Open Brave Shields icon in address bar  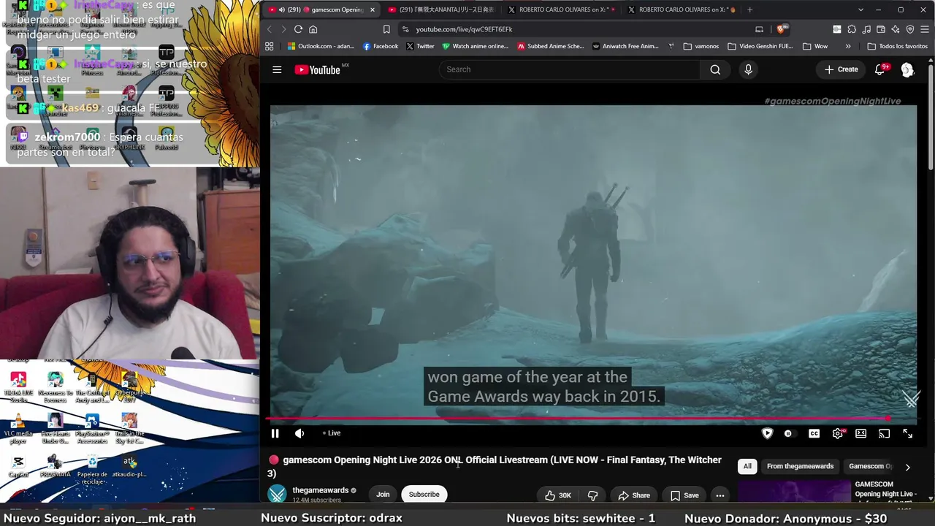tap(781, 29)
